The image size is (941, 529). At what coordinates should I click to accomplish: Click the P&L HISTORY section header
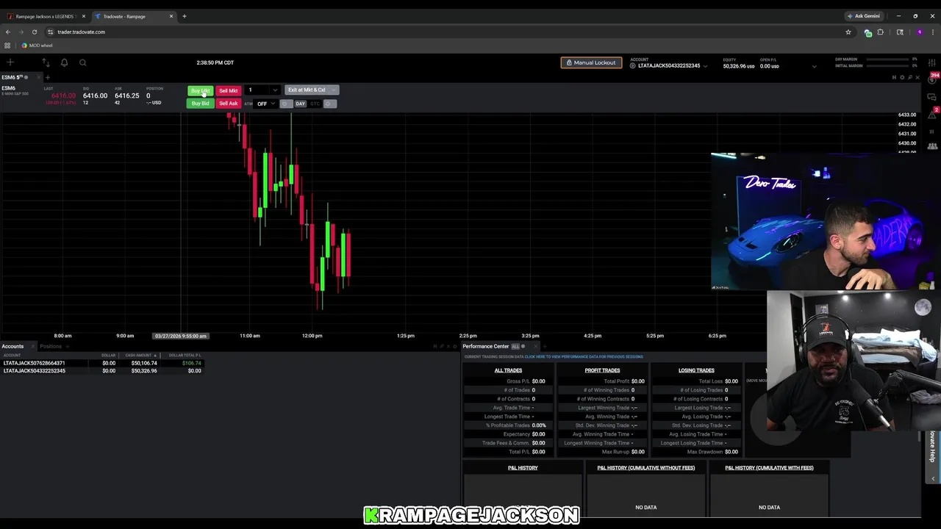point(523,468)
